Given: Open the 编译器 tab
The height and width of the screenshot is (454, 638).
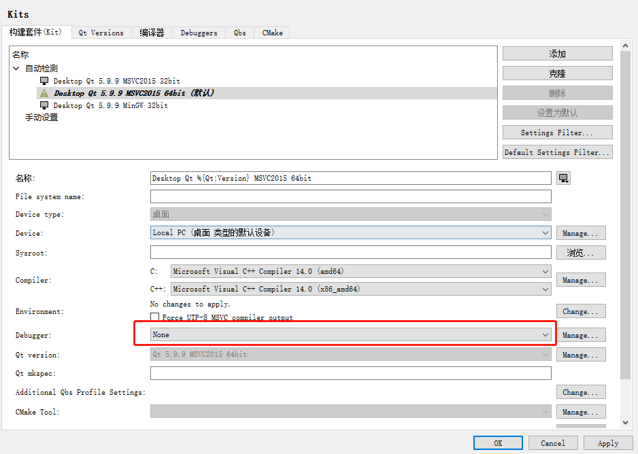Looking at the screenshot, I should (152, 32).
